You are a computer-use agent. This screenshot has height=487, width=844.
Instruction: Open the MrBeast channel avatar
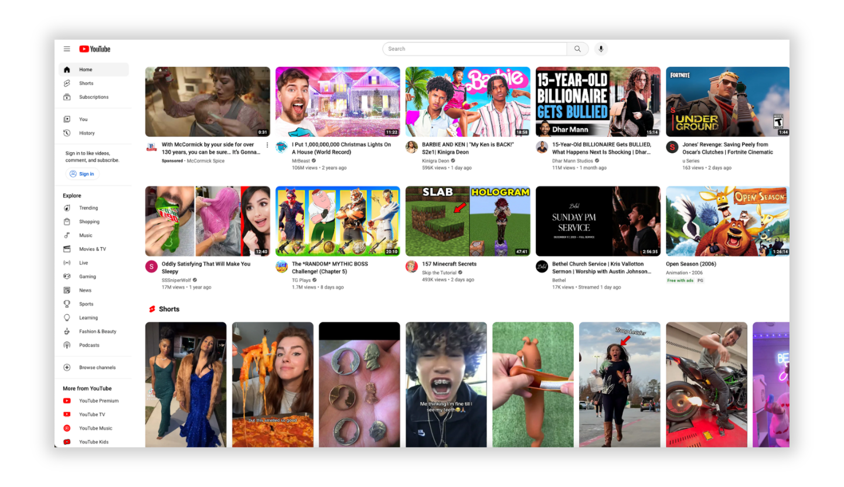(x=282, y=147)
